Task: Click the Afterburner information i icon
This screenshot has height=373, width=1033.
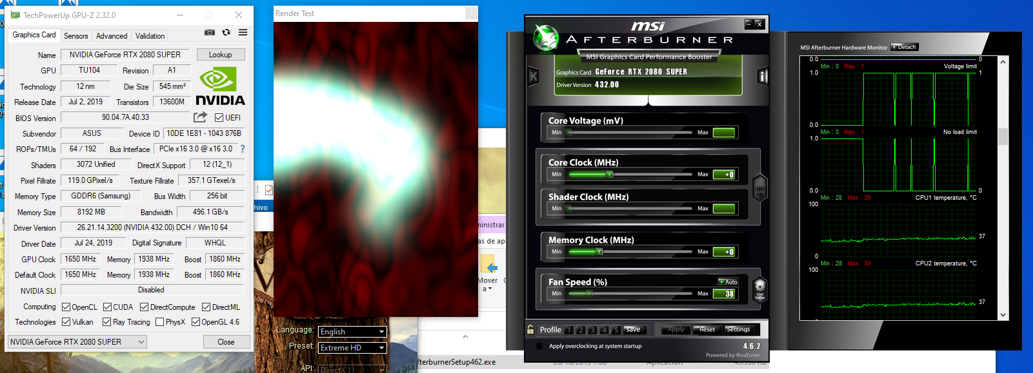Action: point(763,77)
